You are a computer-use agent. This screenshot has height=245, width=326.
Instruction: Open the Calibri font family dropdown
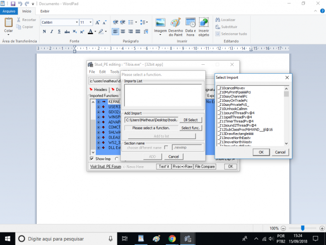(x=77, y=22)
